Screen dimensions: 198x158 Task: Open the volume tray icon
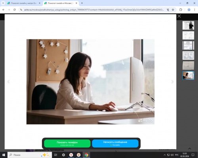[x=172, y=155]
